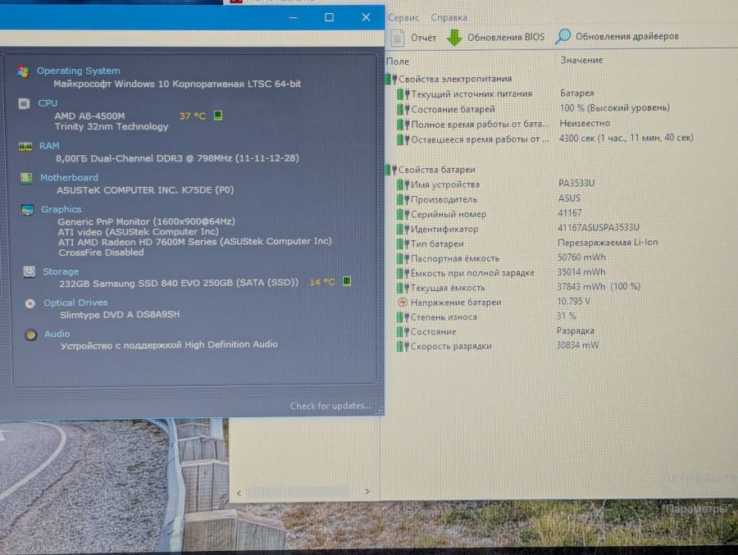This screenshot has height=555, width=738.
Task: Select the Серийный номер row
Action: (x=490, y=214)
